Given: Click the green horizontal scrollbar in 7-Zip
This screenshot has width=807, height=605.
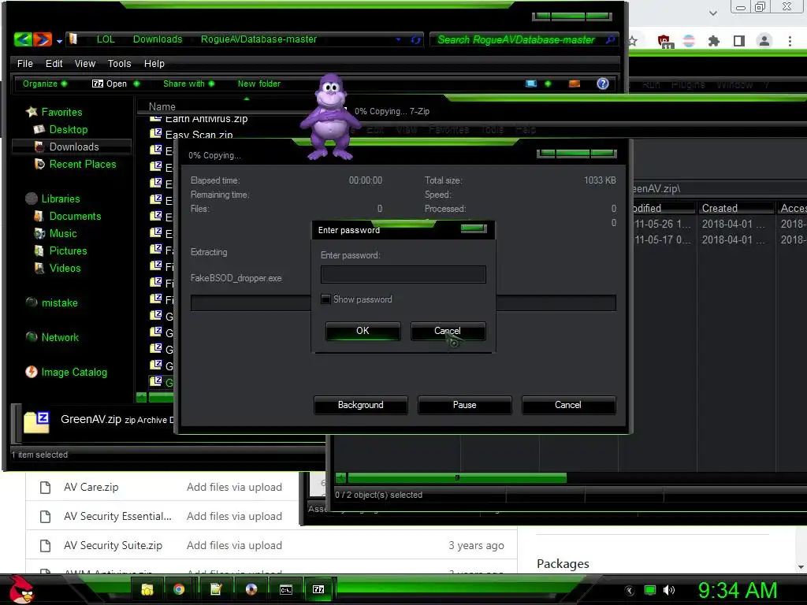Looking at the screenshot, I should pos(457,478).
